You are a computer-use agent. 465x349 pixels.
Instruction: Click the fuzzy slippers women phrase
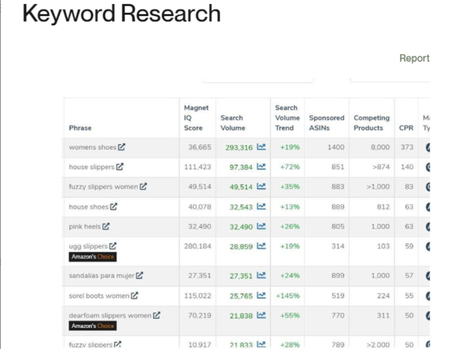click(x=104, y=187)
